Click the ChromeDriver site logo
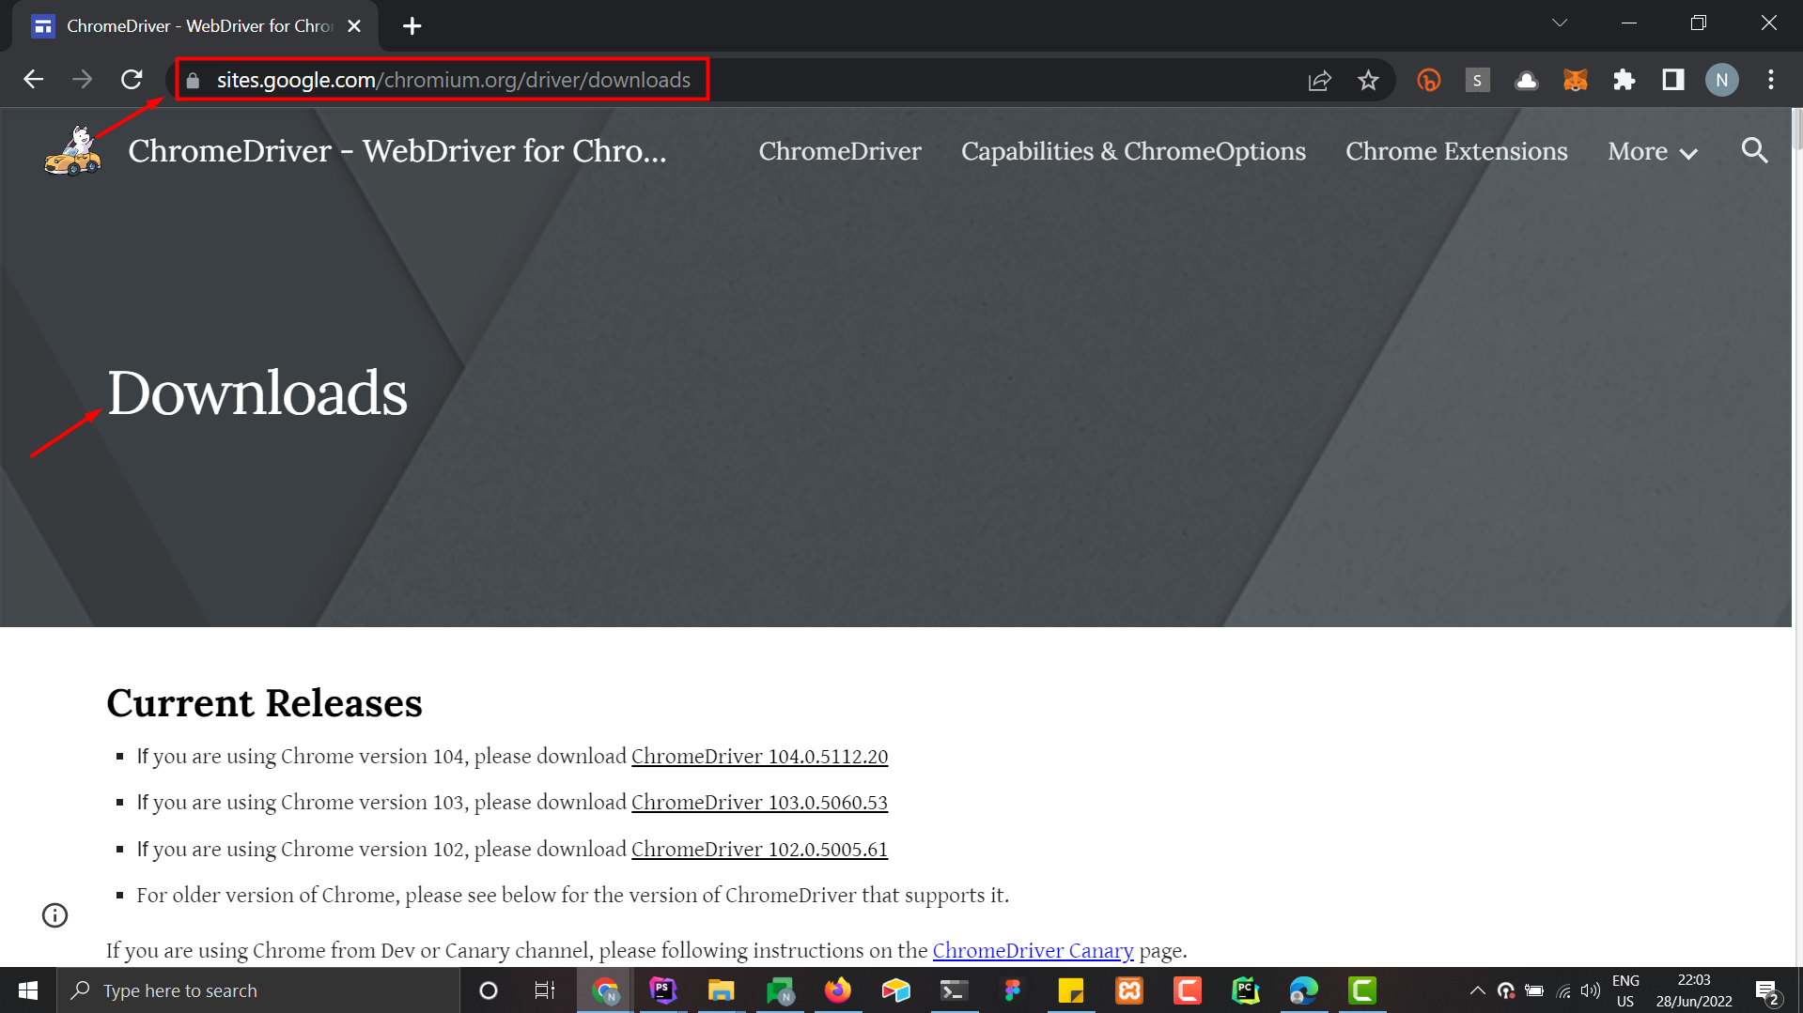Image resolution: width=1803 pixels, height=1013 pixels. 73,151
